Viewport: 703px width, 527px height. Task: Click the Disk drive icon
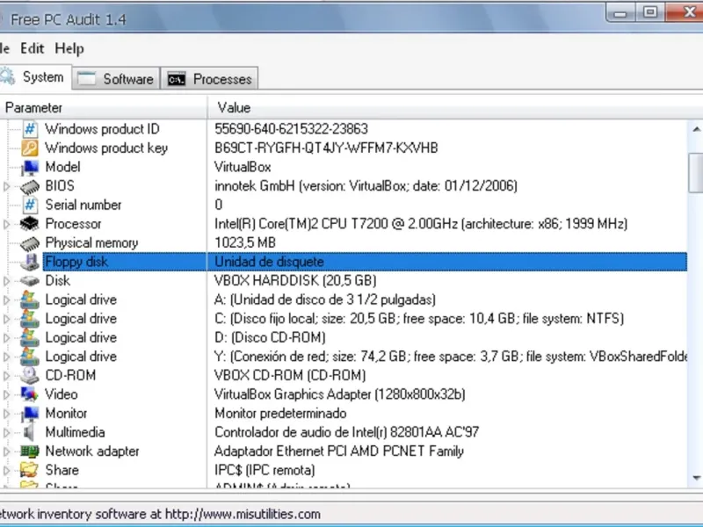click(x=30, y=280)
